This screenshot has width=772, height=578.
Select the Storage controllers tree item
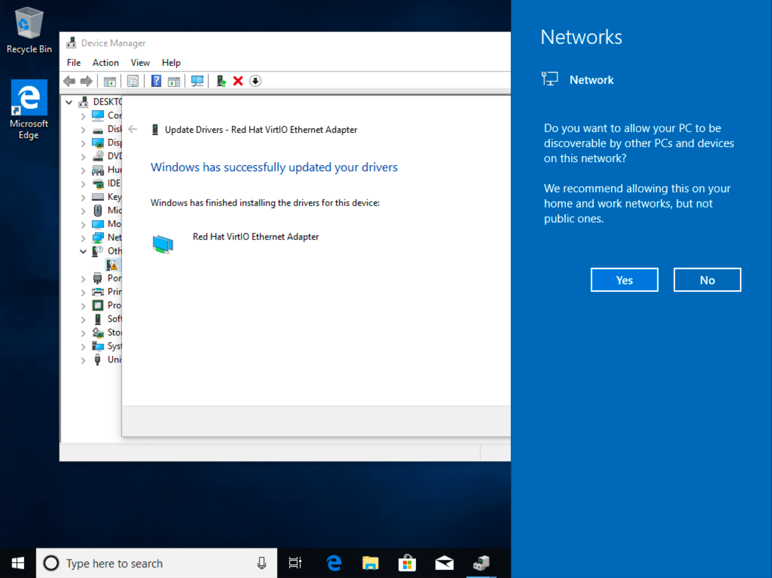[107, 332]
